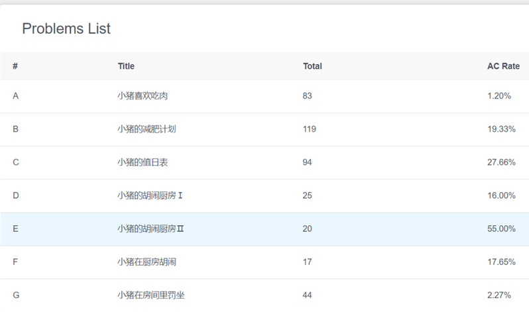
Task: Select problem letter A in first row
Action: click(x=15, y=96)
